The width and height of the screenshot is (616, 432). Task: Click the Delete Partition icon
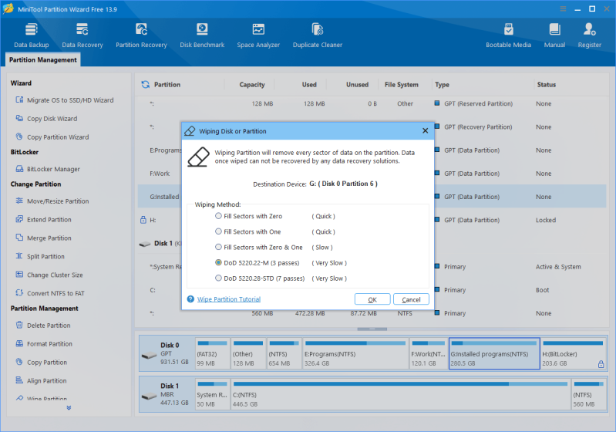point(19,325)
